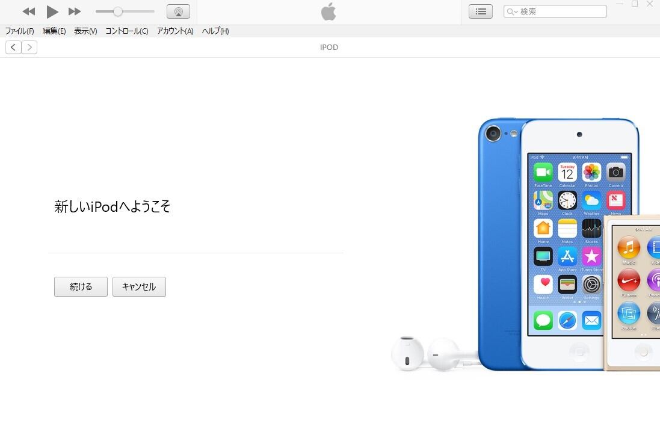Click the Apple logo in the header
The image size is (660, 432).
328,11
